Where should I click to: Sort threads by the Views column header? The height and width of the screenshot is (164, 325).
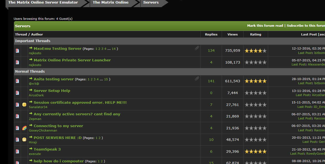(x=232, y=34)
